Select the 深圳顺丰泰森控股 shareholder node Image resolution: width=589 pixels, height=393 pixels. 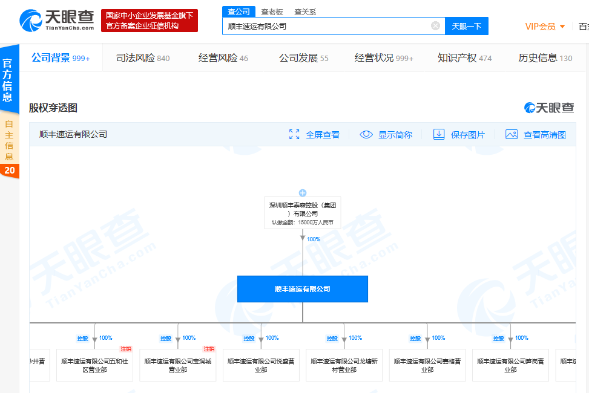(x=303, y=212)
